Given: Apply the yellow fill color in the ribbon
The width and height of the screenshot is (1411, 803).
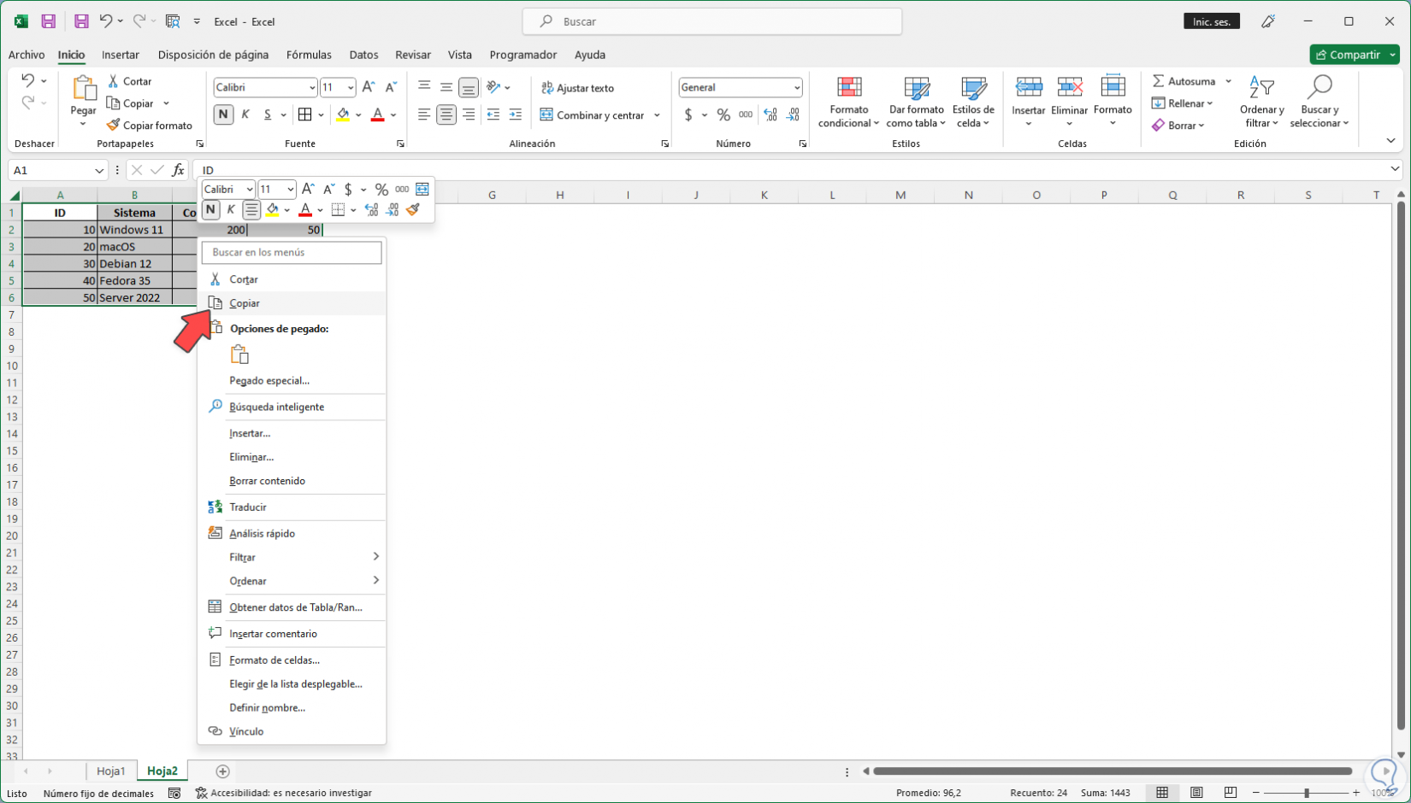Looking at the screenshot, I should pos(343,115).
